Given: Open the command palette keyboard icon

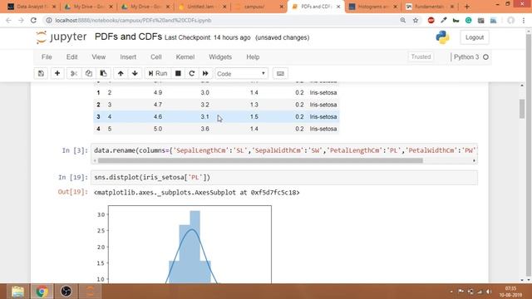Looking at the screenshot, I should tap(280, 74).
